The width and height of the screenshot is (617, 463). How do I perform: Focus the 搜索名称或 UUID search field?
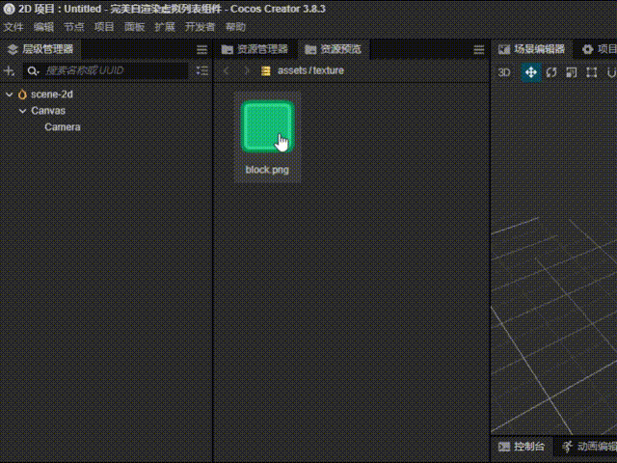tap(105, 70)
